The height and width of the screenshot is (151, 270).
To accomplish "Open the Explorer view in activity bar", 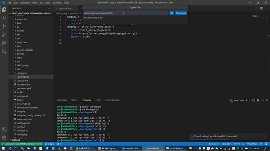I will pos(4,9).
